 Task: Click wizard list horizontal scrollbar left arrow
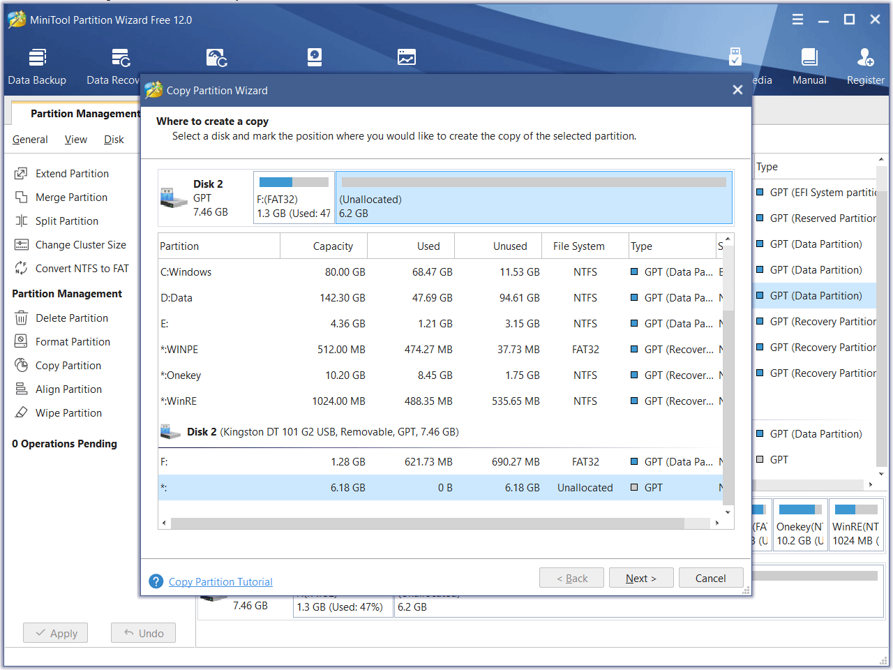165,523
